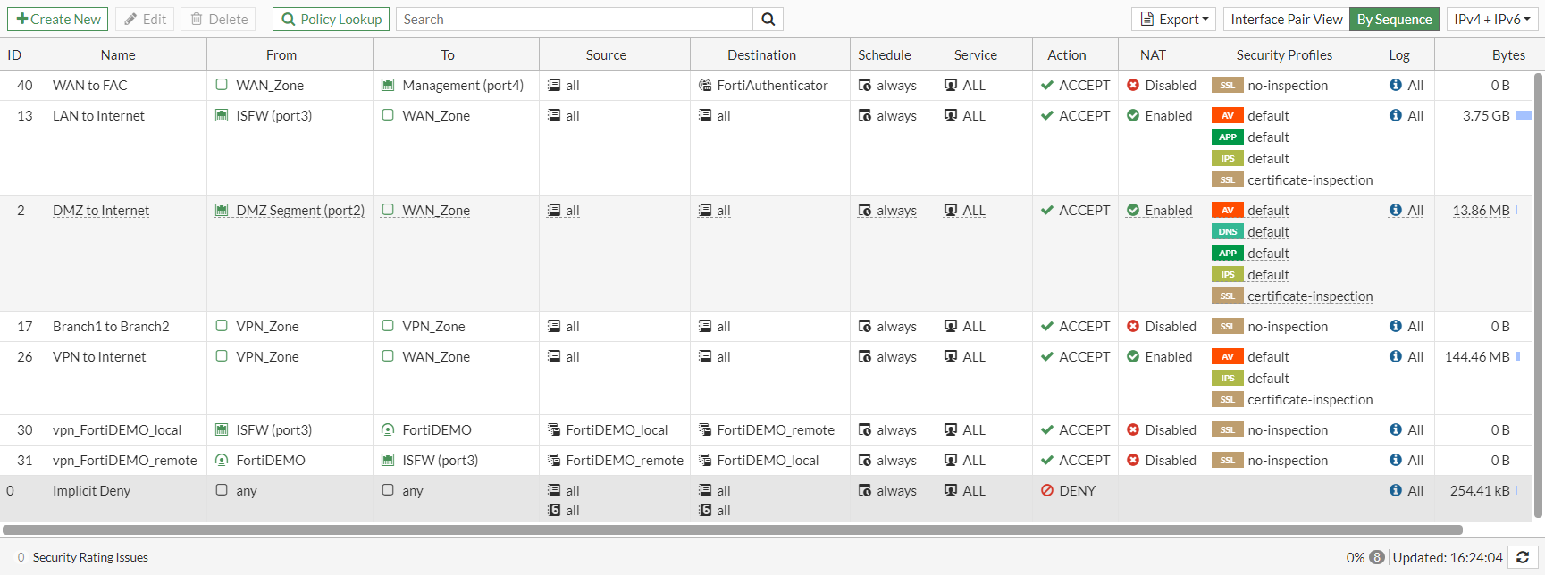Click the Create New button
The width and height of the screenshot is (1545, 575).
(58, 20)
